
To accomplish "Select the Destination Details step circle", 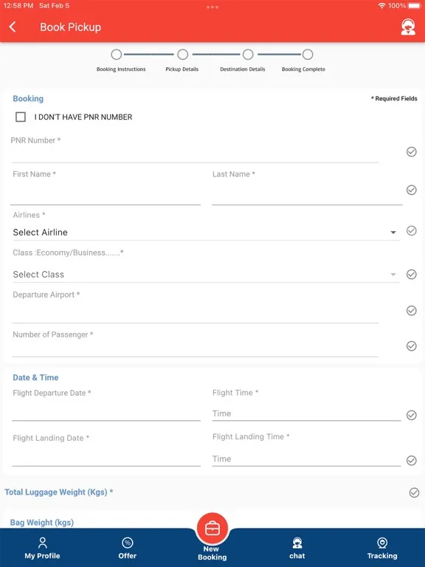I will click(x=248, y=55).
